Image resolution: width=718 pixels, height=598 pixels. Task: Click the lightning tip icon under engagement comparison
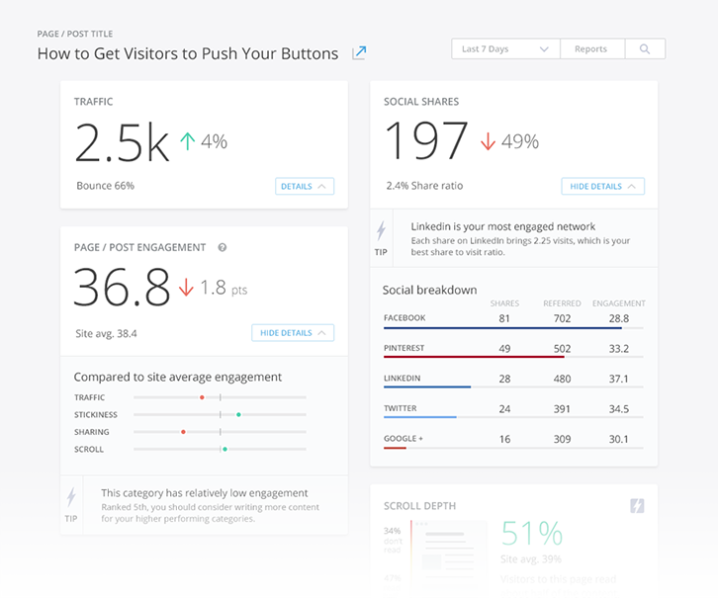click(x=71, y=498)
